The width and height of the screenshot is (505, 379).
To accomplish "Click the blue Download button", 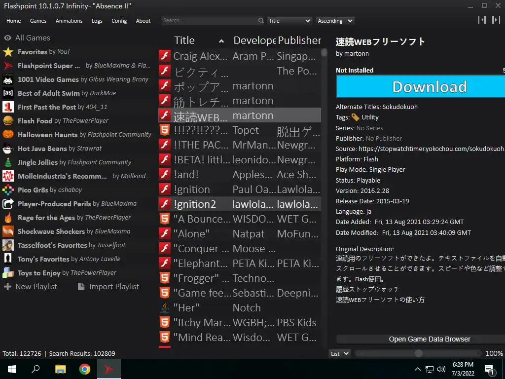I will (x=420, y=86).
